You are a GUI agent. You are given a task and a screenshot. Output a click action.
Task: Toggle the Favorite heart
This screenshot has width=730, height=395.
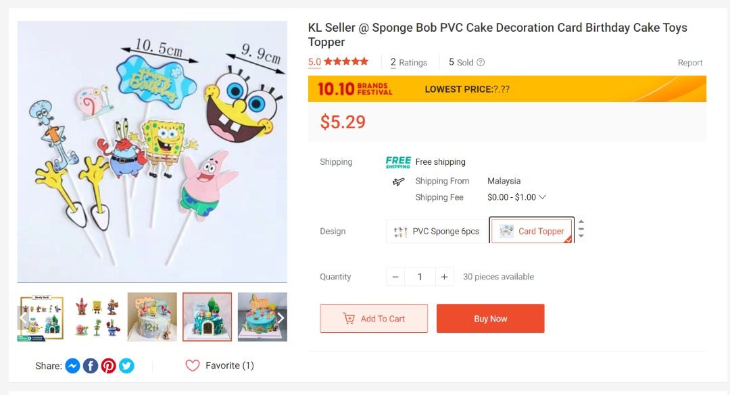click(x=193, y=365)
